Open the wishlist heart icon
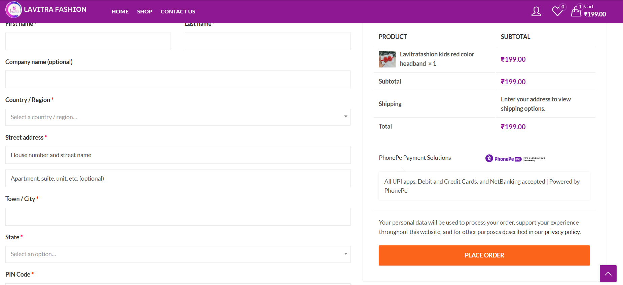This screenshot has width=623, height=285. tap(557, 11)
